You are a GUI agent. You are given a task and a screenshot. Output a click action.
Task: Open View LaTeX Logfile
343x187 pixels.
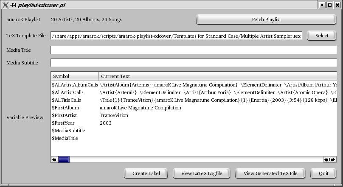[202, 173]
